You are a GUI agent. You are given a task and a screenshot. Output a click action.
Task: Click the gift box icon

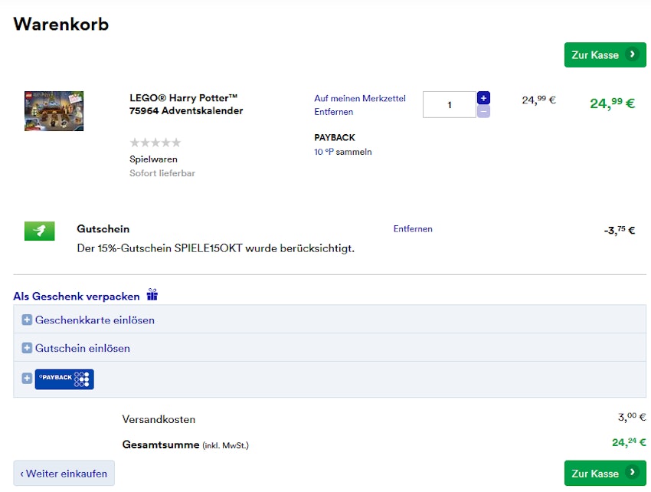(152, 295)
